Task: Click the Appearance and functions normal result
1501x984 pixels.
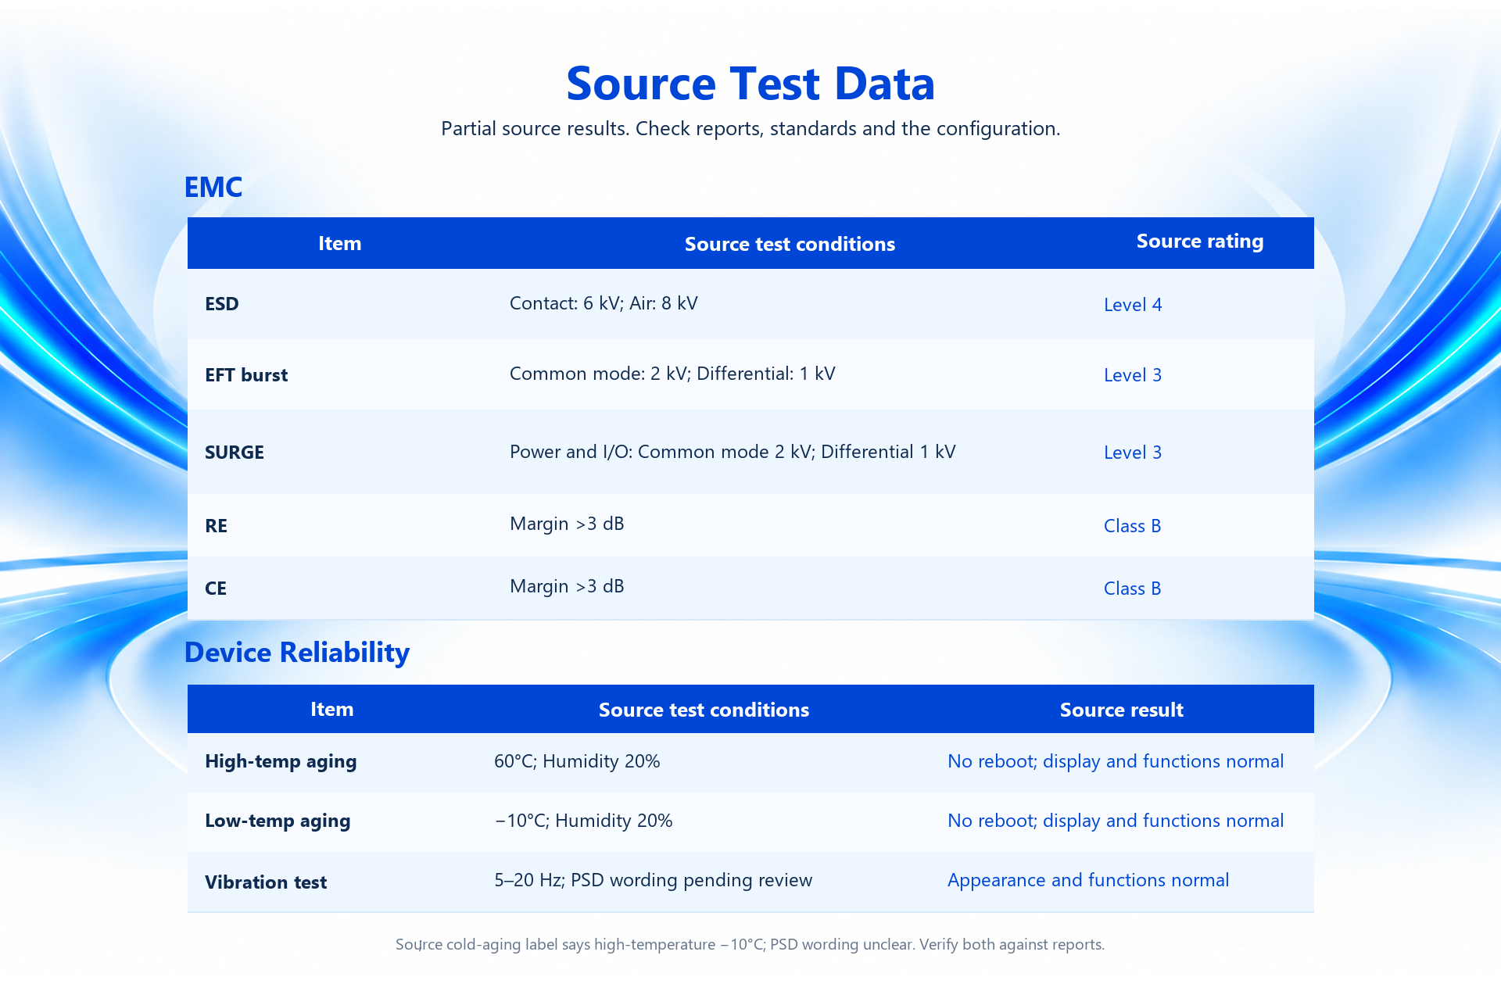Action: (1087, 880)
